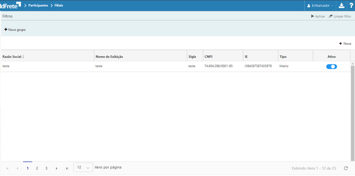The height and width of the screenshot is (176, 355).
Task: Navigate to page 2
Action: click(x=37, y=168)
